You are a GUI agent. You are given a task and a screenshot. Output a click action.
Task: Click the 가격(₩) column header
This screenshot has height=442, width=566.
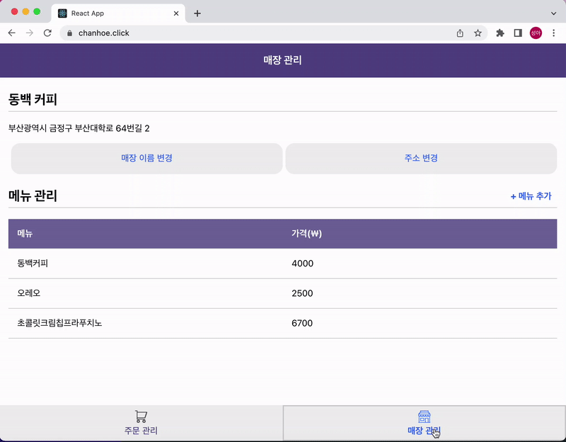[306, 234]
